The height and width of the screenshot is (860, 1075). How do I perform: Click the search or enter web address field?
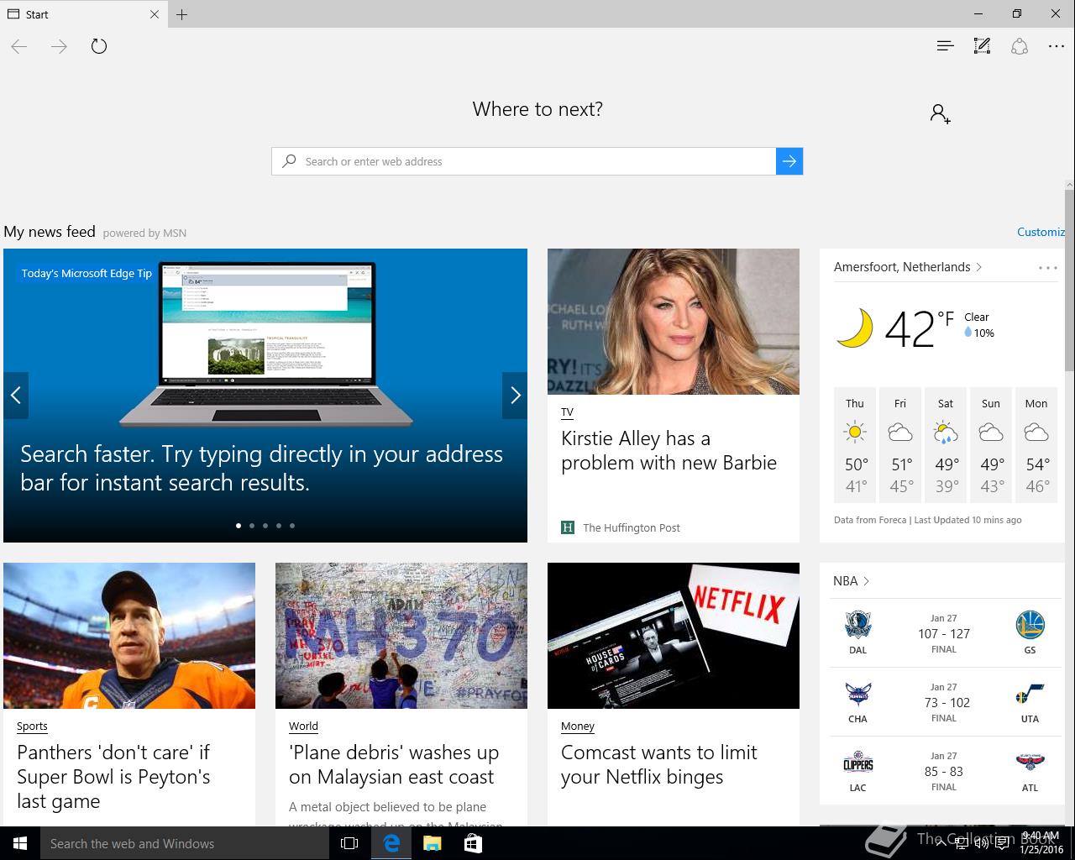tap(523, 161)
